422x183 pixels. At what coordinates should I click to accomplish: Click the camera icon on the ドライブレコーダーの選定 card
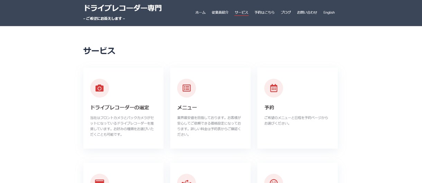coord(100,88)
